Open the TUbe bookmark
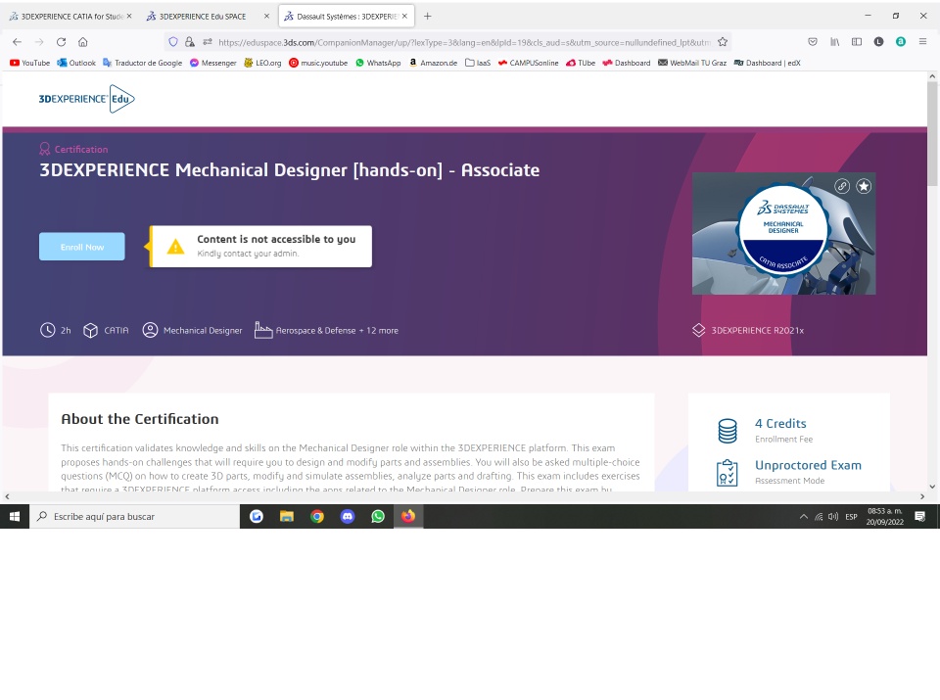Image resolution: width=940 pixels, height=700 pixels. point(581,63)
